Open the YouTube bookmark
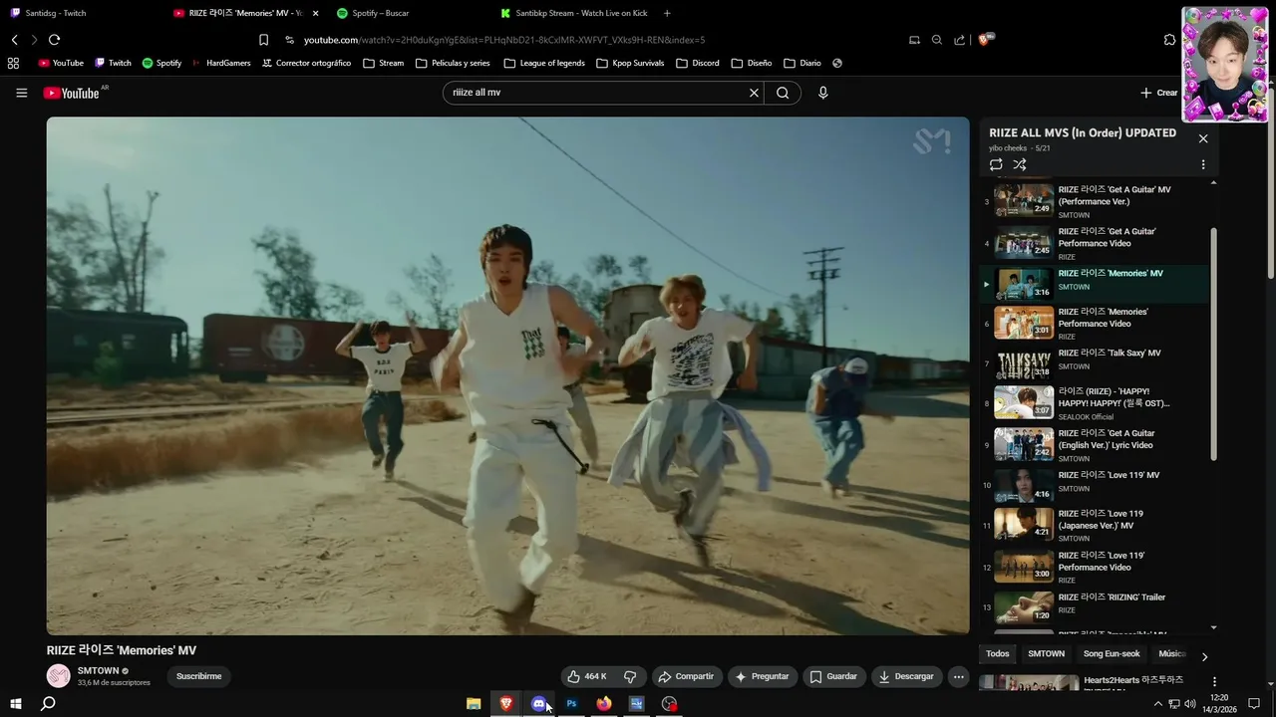This screenshot has height=717, width=1276. pyautogui.click(x=61, y=63)
